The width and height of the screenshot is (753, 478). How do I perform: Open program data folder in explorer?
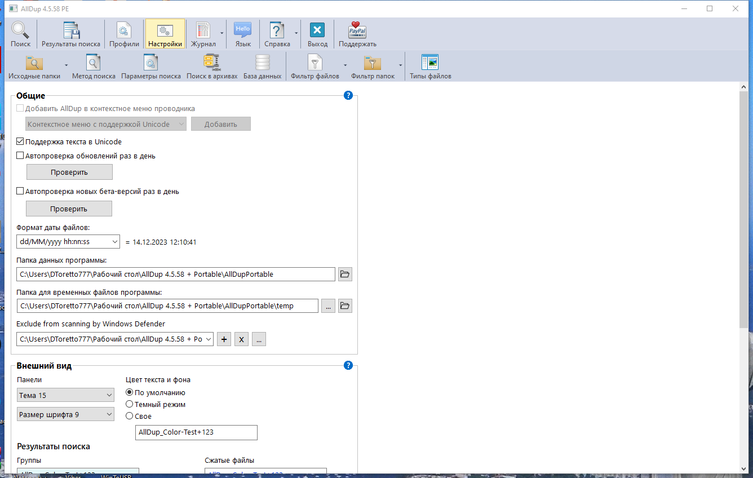click(x=345, y=275)
